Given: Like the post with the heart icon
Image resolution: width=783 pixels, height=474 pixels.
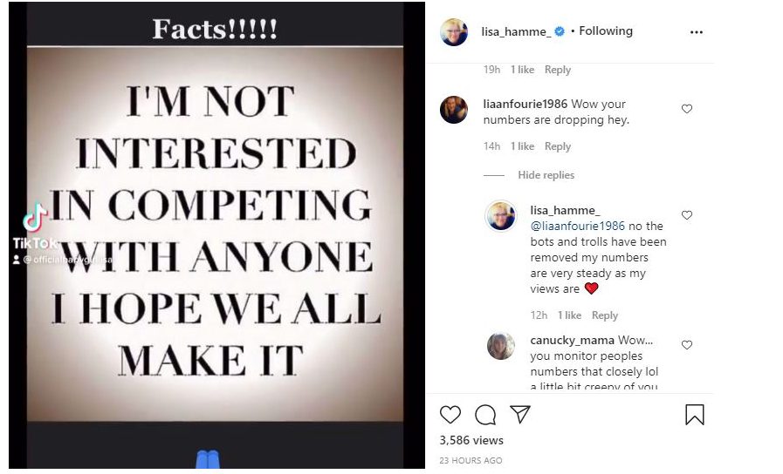Looking at the screenshot, I should tap(450, 415).
